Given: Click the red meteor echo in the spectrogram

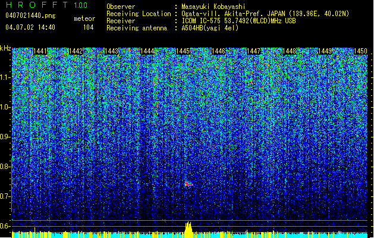Looking at the screenshot, I should click(188, 184).
